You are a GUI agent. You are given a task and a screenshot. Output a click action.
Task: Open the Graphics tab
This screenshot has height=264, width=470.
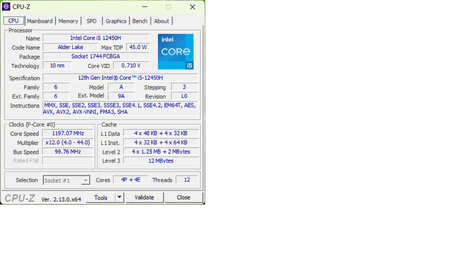tap(116, 21)
